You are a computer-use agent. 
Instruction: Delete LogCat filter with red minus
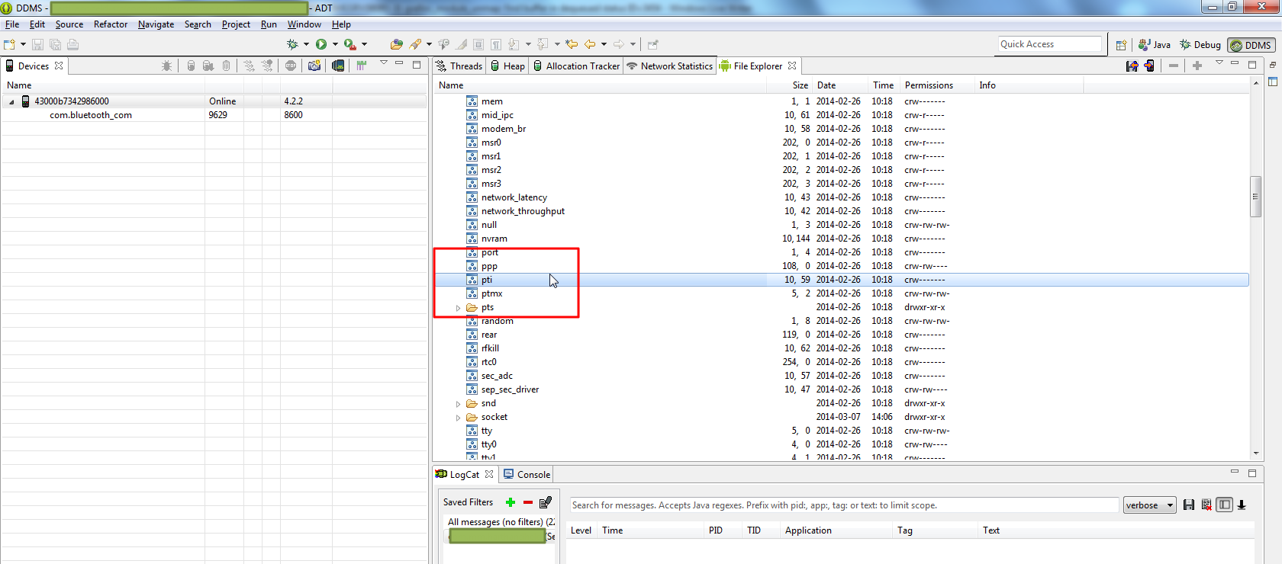coord(527,502)
